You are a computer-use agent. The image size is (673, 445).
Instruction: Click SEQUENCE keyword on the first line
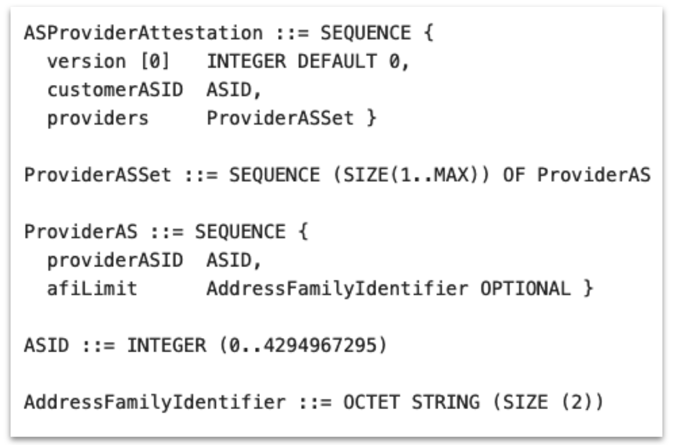366,33
